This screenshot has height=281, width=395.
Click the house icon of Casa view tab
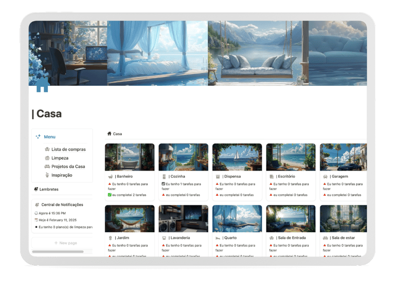110,134
